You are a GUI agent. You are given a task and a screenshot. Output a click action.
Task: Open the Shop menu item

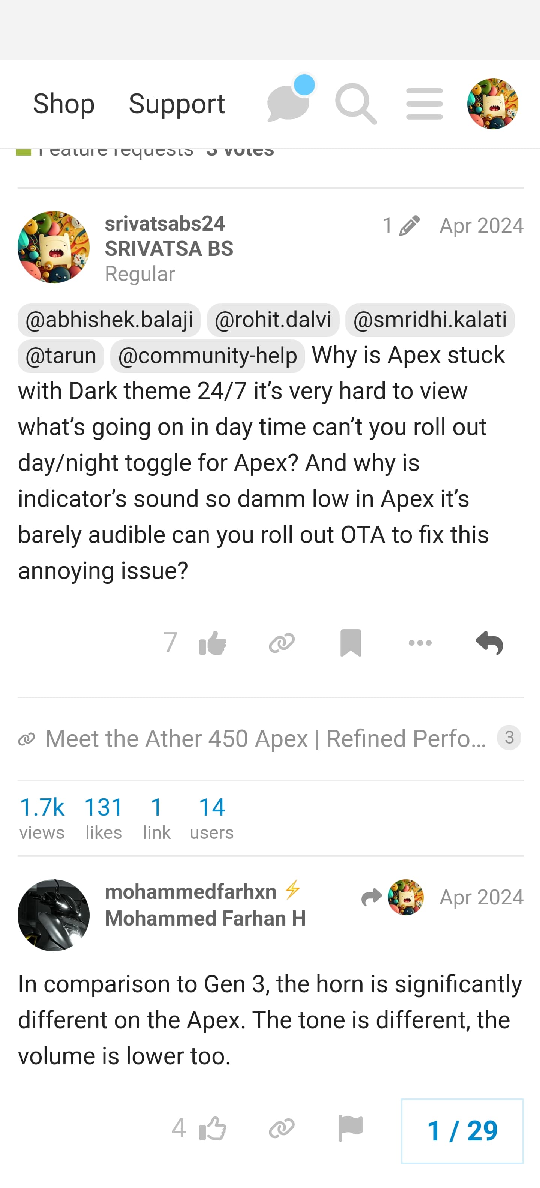(x=64, y=104)
